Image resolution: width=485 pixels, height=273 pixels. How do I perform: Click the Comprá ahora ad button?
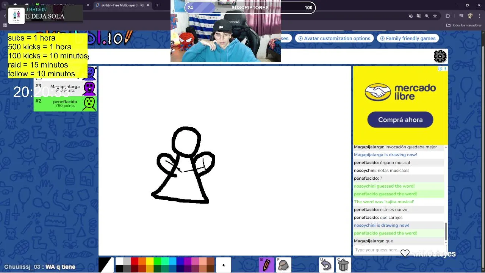(400, 120)
